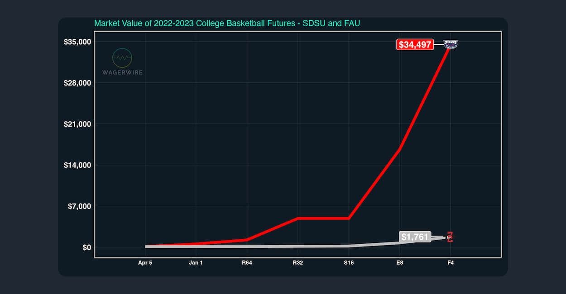Click the FAU team logo
This screenshot has height=294, width=566.
451,44
